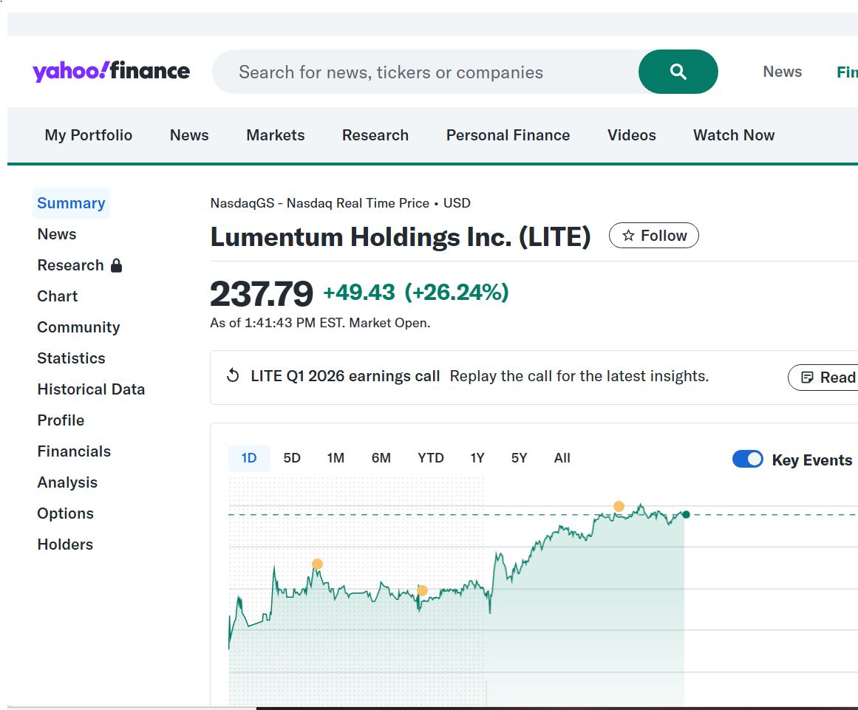Viewport: 858px width, 710px height.
Task: Open News in the main navigation bar
Action: click(189, 135)
